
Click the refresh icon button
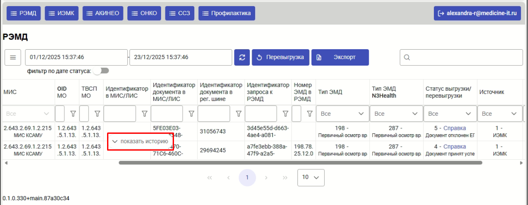242,57
